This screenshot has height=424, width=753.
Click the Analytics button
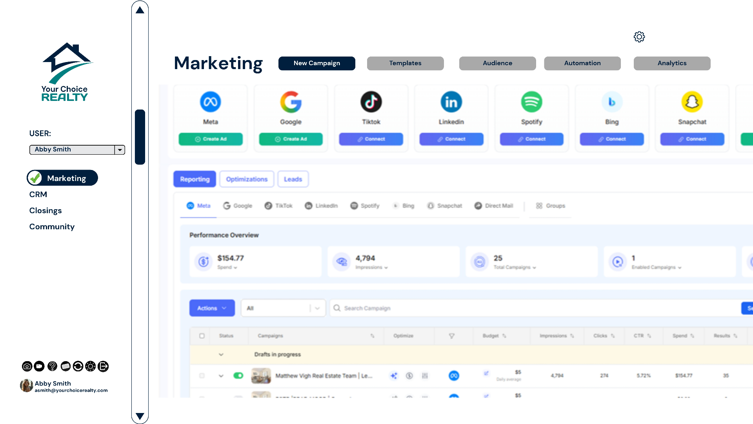(672, 63)
